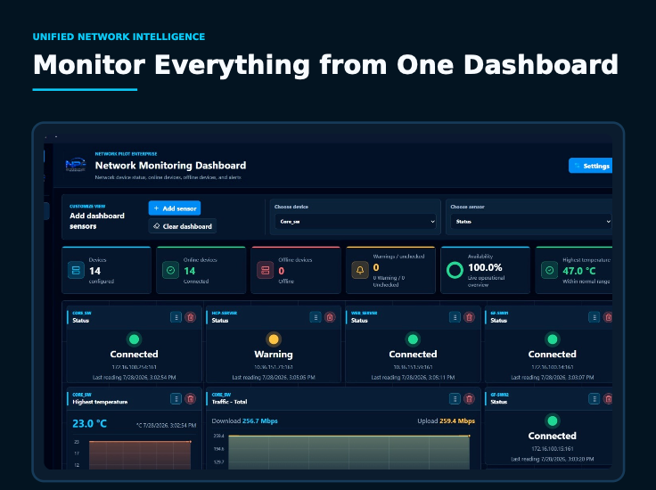
Task: Click green indicator on WEB_SERVER Status
Action: 413,339
